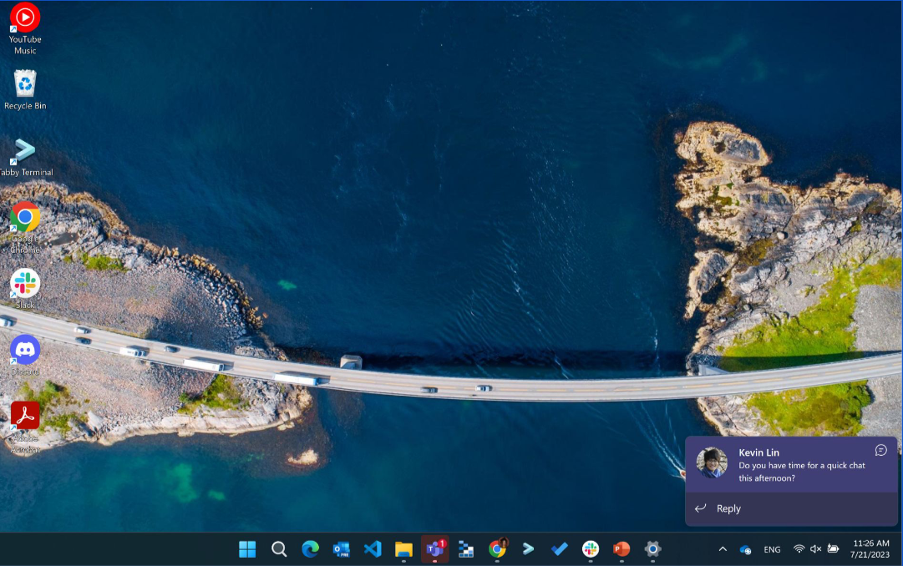The image size is (903, 566).
Task: Open the blue stacked-blocks app in taskbar
Action: click(466, 549)
